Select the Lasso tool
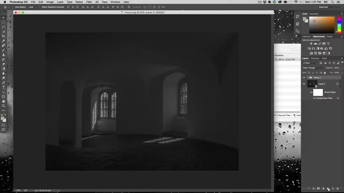Screen dimensions: 344x193 pos(3,27)
